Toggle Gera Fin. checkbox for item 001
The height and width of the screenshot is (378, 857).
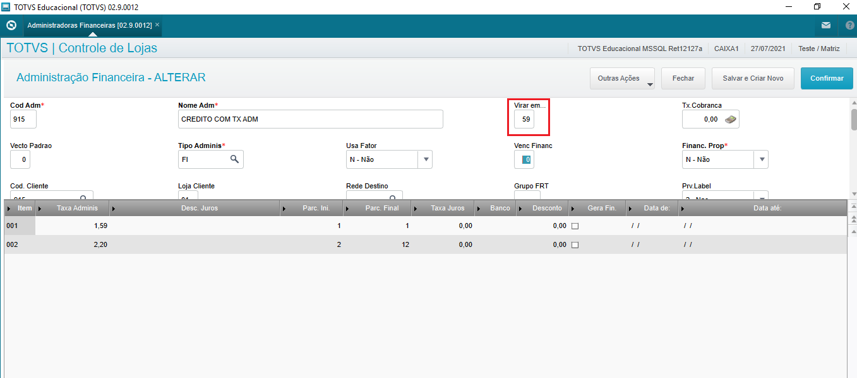[575, 226]
